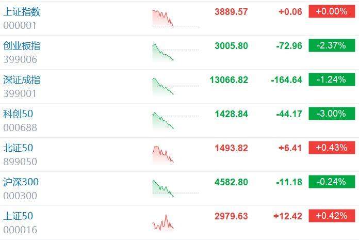Open the 深证成指 index link
This screenshot has width=359, height=240.
(x=22, y=80)
